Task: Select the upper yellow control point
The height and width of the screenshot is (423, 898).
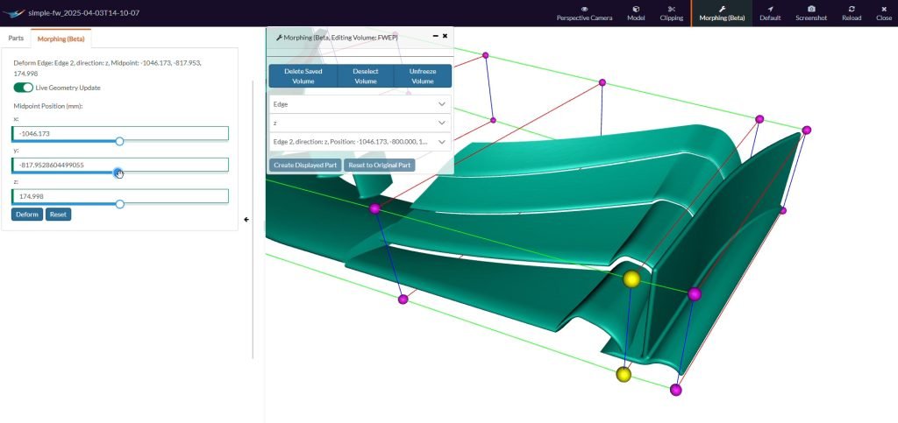Action: click(x=631, y=279)
